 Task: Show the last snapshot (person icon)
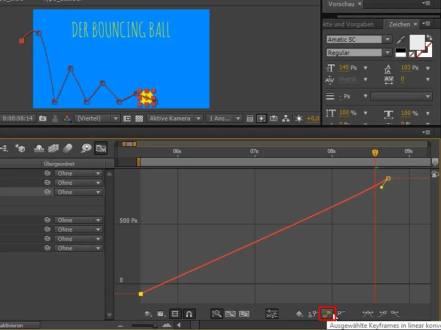coord(55,118)
